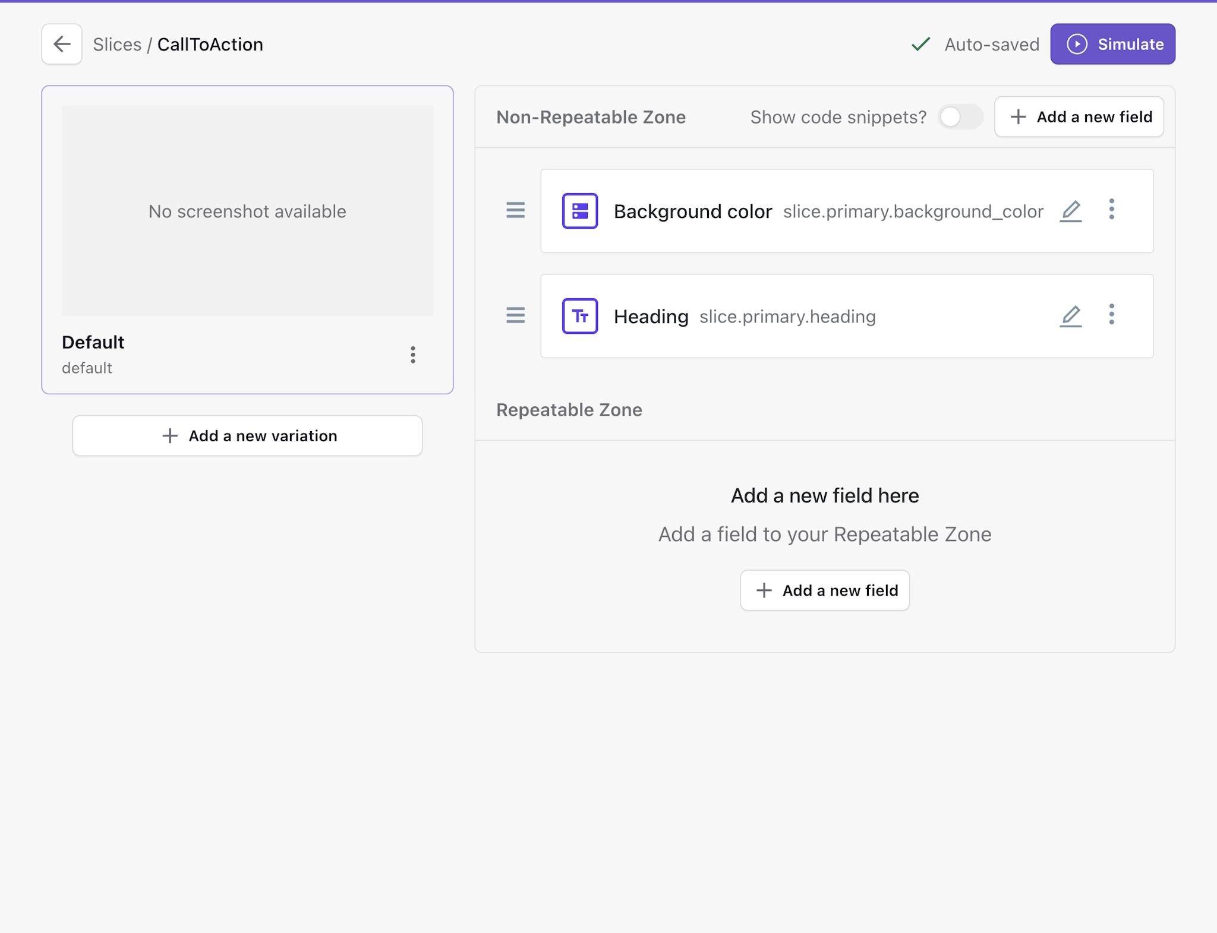Click the green Auto-saved checkmark
The width and height of the screenshot is (1217, 933).
[x=920, y=43]
